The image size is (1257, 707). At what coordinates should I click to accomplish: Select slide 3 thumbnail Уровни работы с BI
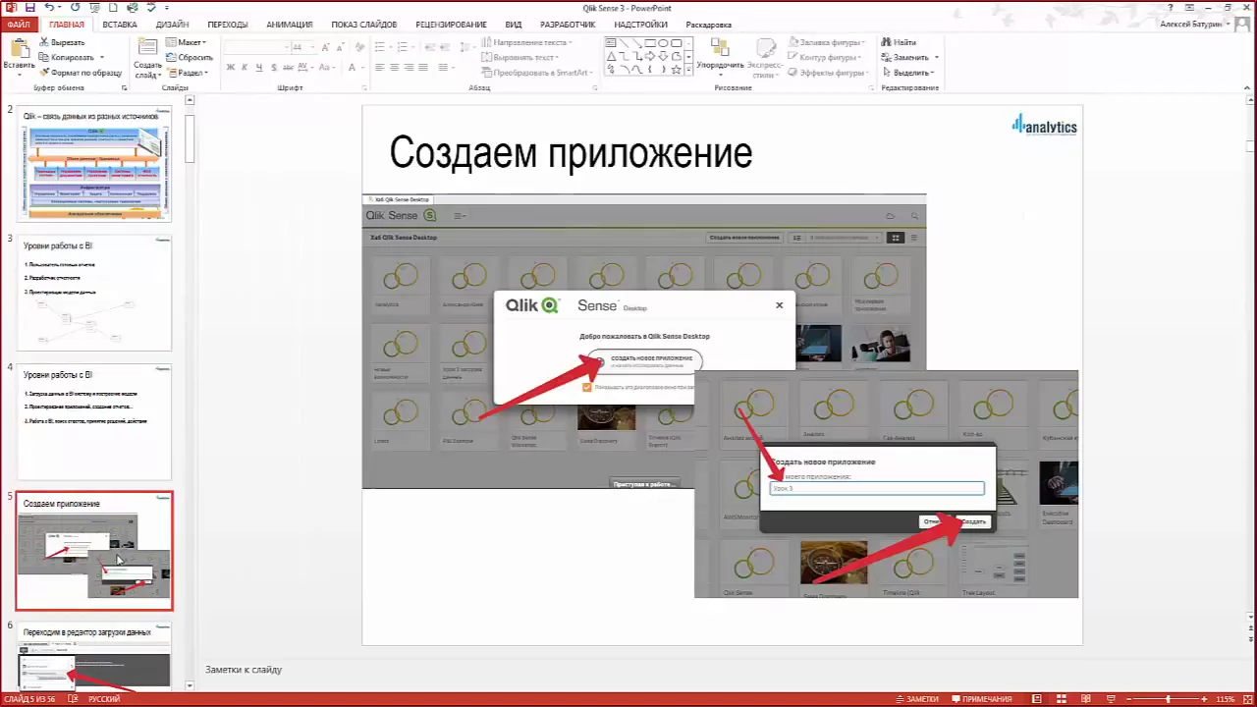click(x=93, y=292)
